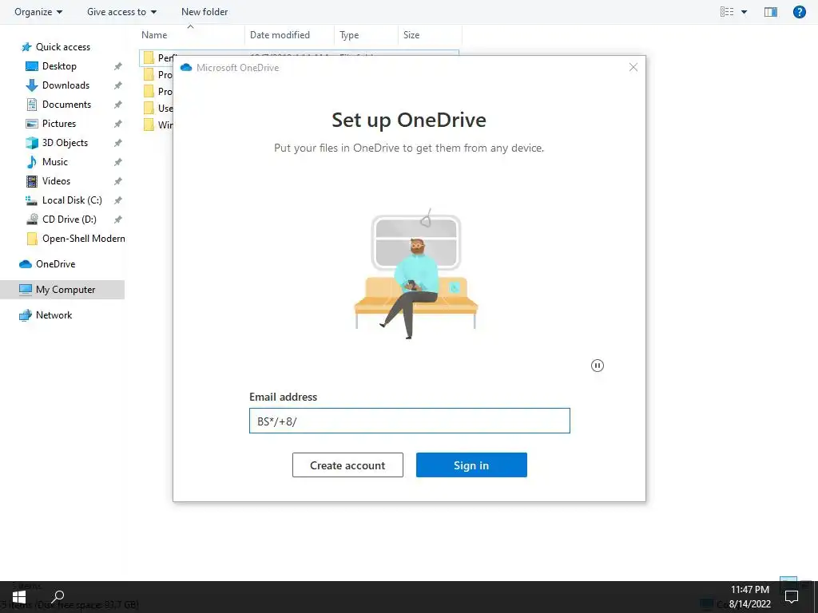Open File Explorer help icon
Viewport: 818px width, 613px height.
click(x=799, y=11)
